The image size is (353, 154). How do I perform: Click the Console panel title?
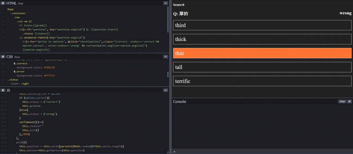179,102
